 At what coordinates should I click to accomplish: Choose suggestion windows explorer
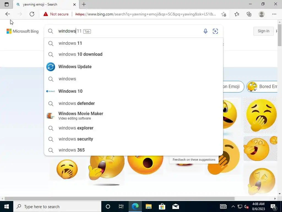point(134,128)
